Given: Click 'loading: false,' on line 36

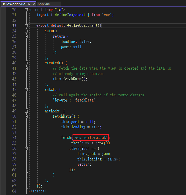Looking at the screenshot, I should click(x=76, y=42).
